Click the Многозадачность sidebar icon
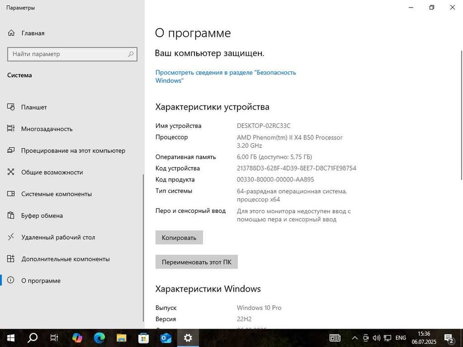The height and width of the screenshot is (347, 463). coord(10,128)
